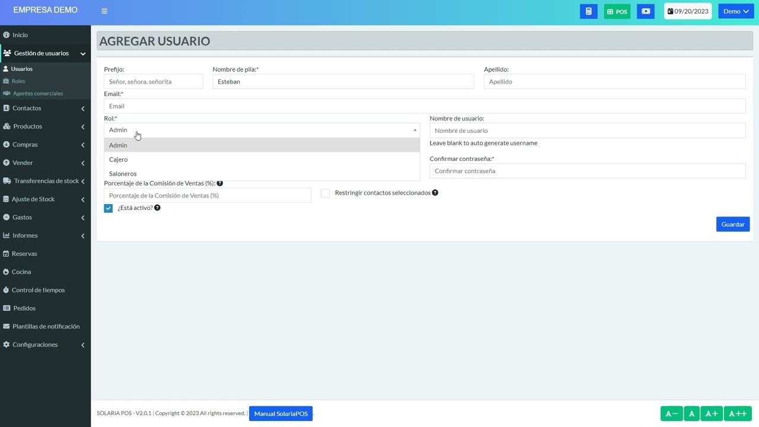The height and width of the screenshot is (427, 759).
Task: Click help icon beside Comisión de Ventas label
Action: (220, 183)
